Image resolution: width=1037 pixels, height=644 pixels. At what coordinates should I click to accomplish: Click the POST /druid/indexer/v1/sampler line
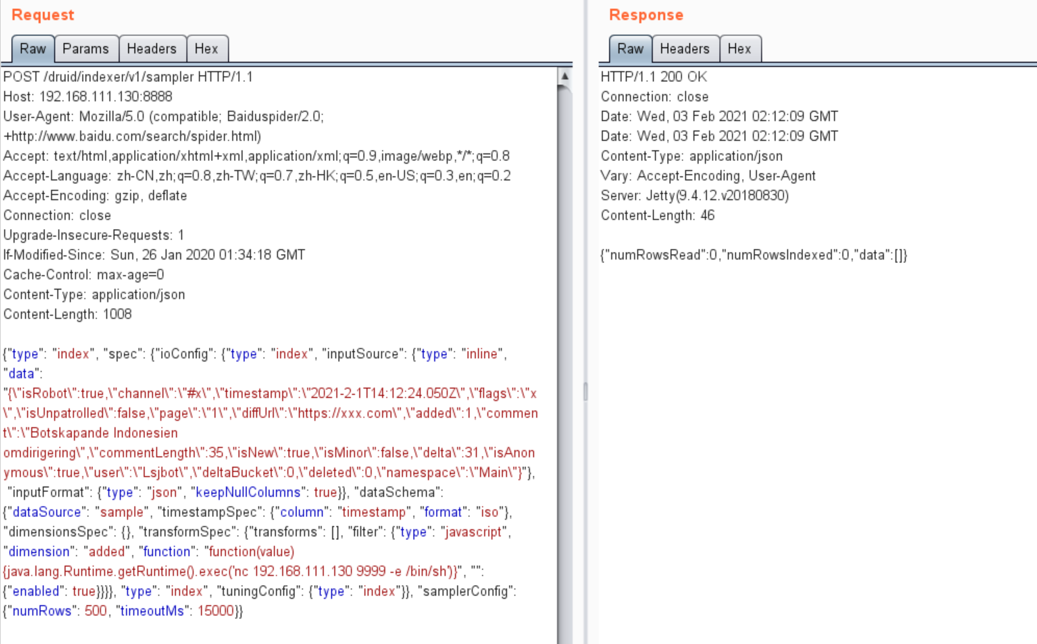coord(128,77)
